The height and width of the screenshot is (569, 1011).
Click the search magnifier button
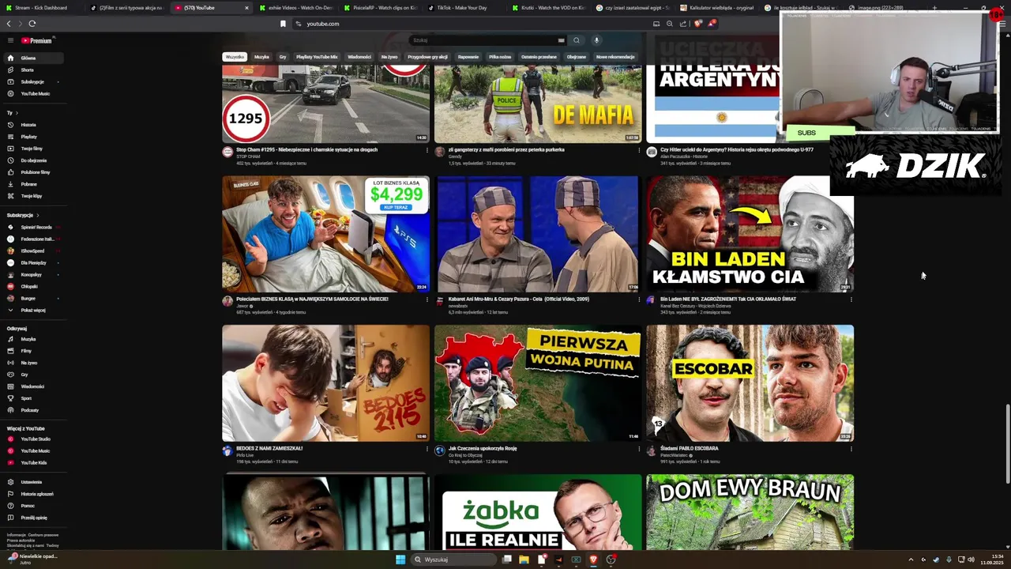click(x=577, y=40)
